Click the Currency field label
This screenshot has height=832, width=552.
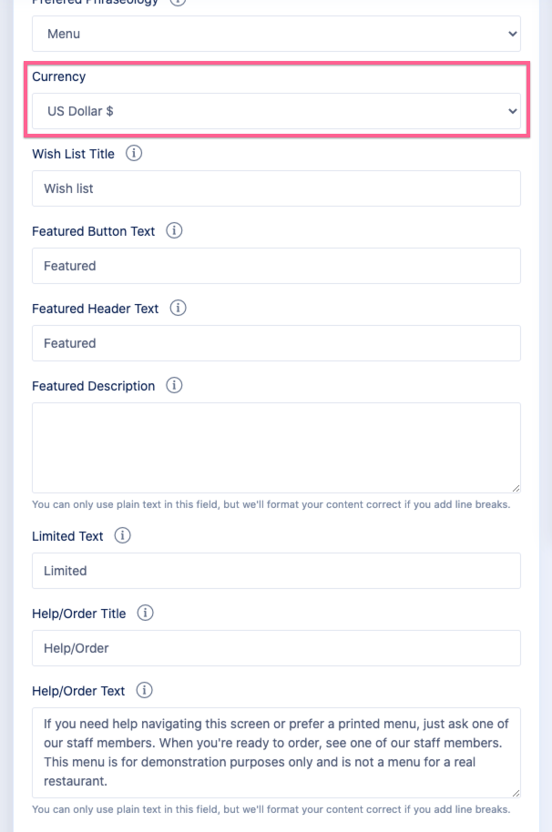[59, 76]
